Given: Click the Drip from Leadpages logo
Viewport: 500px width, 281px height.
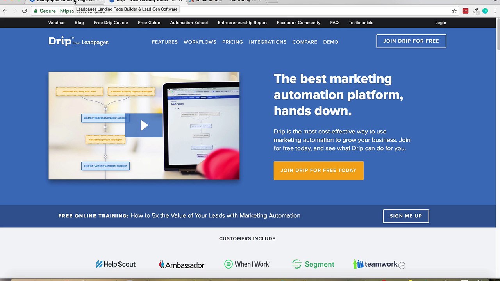Looking at the screenshot, I should tap(79, 41).
